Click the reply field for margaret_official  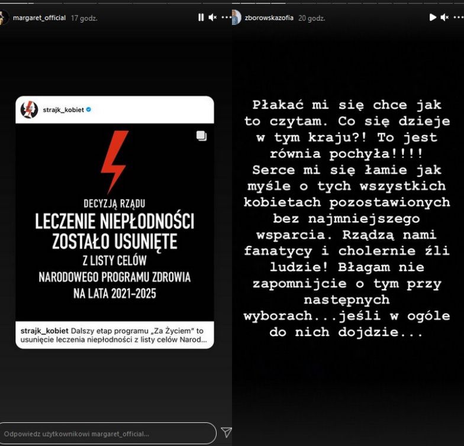(107, 433)
